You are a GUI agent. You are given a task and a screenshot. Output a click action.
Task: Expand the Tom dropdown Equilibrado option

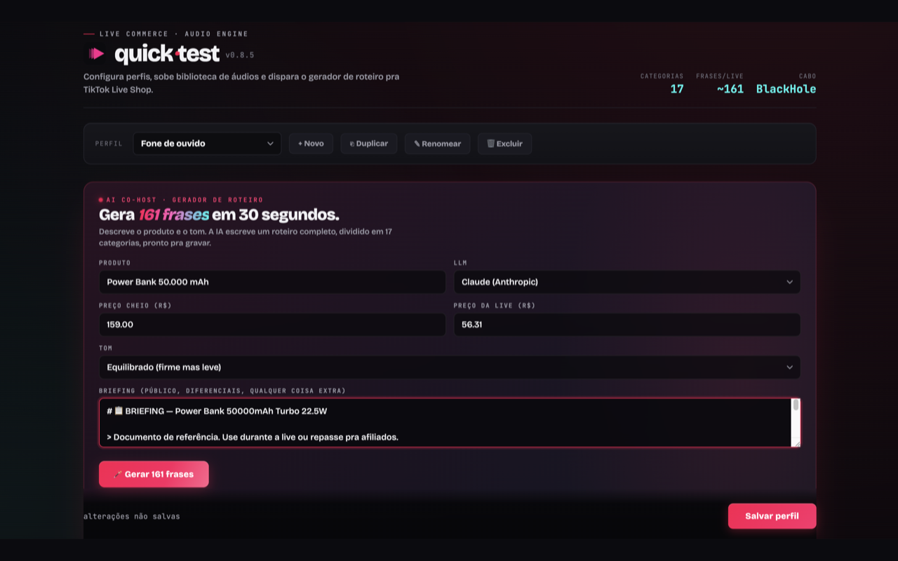[450, 367]
